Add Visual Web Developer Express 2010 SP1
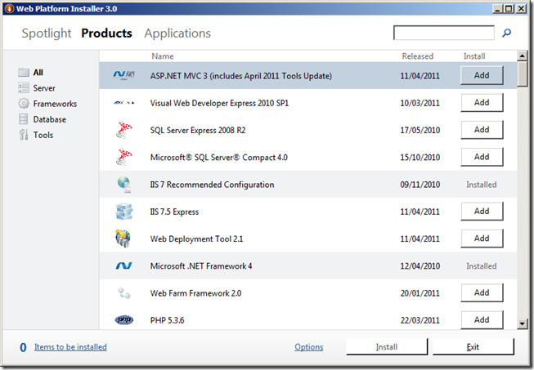The image size is (534, 370). point(482,103)
